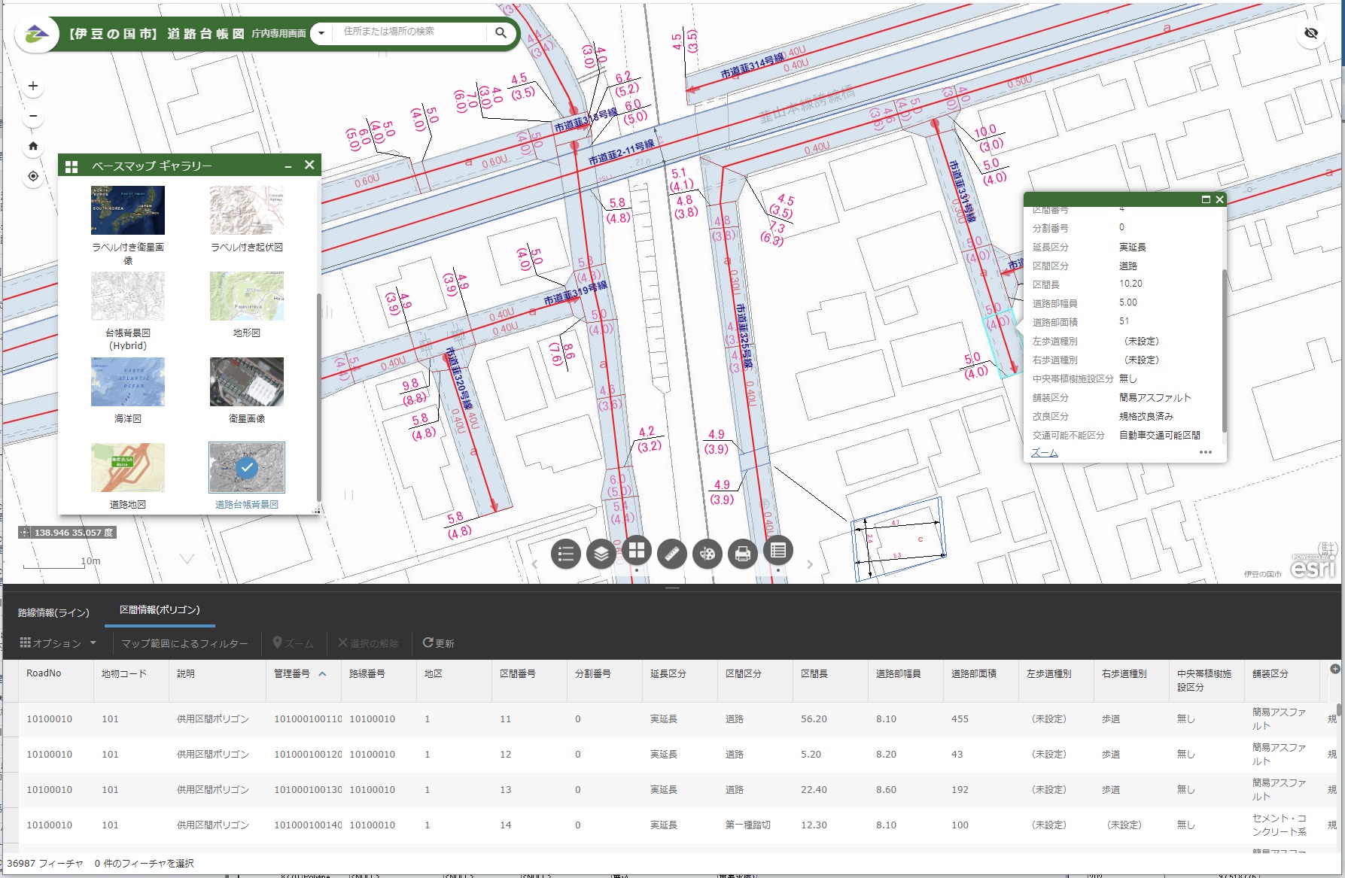This screenshot has width=1345, height=878.
Task: Click the 更新 refresh button
Action: tap(438, 643)
